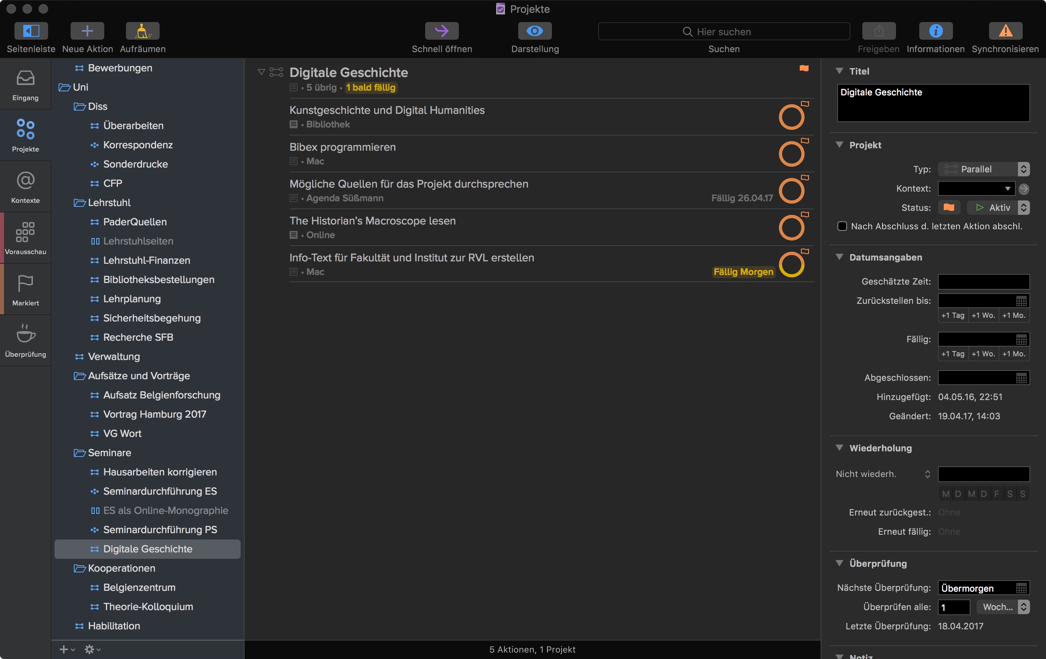Complete the Bibex programmieren action circle
Image resolution: width=1046 pixels, height=659 pixels.
(791, 154)
